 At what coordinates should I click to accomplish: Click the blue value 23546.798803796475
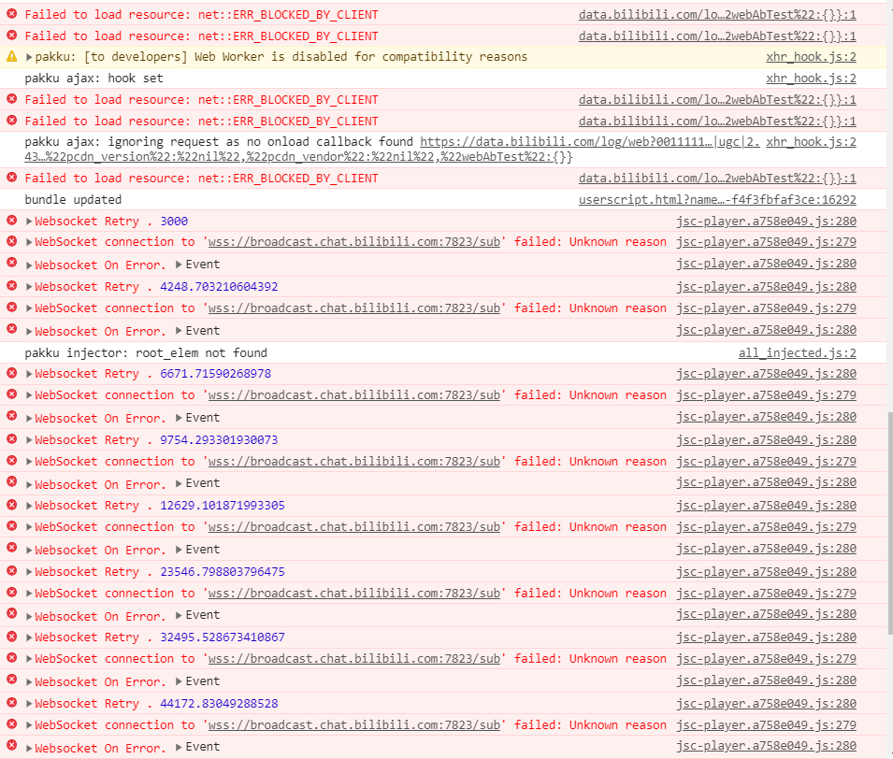click(223, 572)
